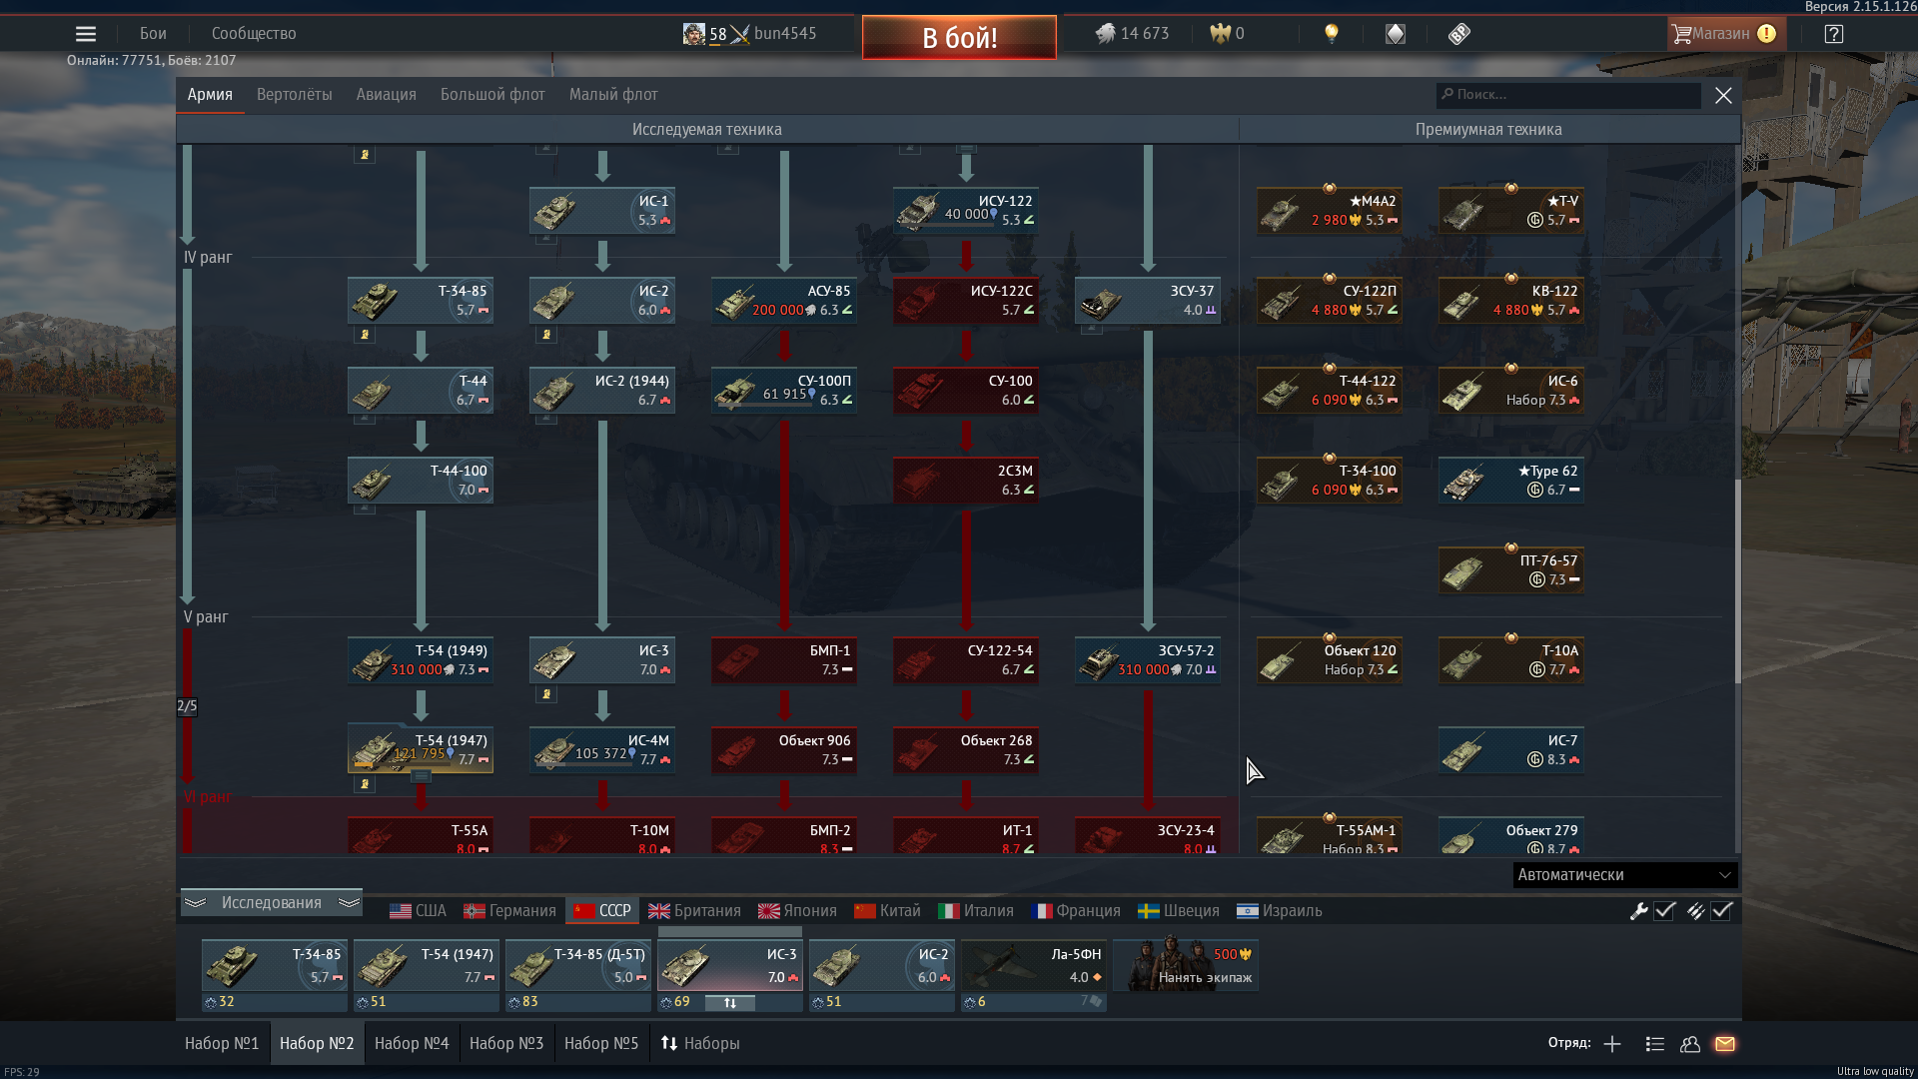Expand the vehicle group marker below Т-34-85
1918x1079 pixels.
(365, 335)
